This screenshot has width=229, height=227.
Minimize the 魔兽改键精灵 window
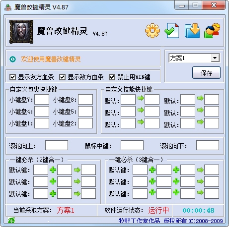tap(182, 5)
